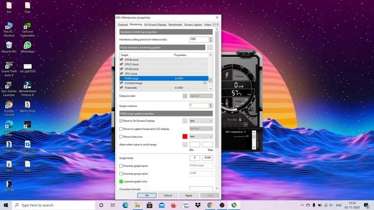Click Cortana circle button in taskbar

[101, 205]
